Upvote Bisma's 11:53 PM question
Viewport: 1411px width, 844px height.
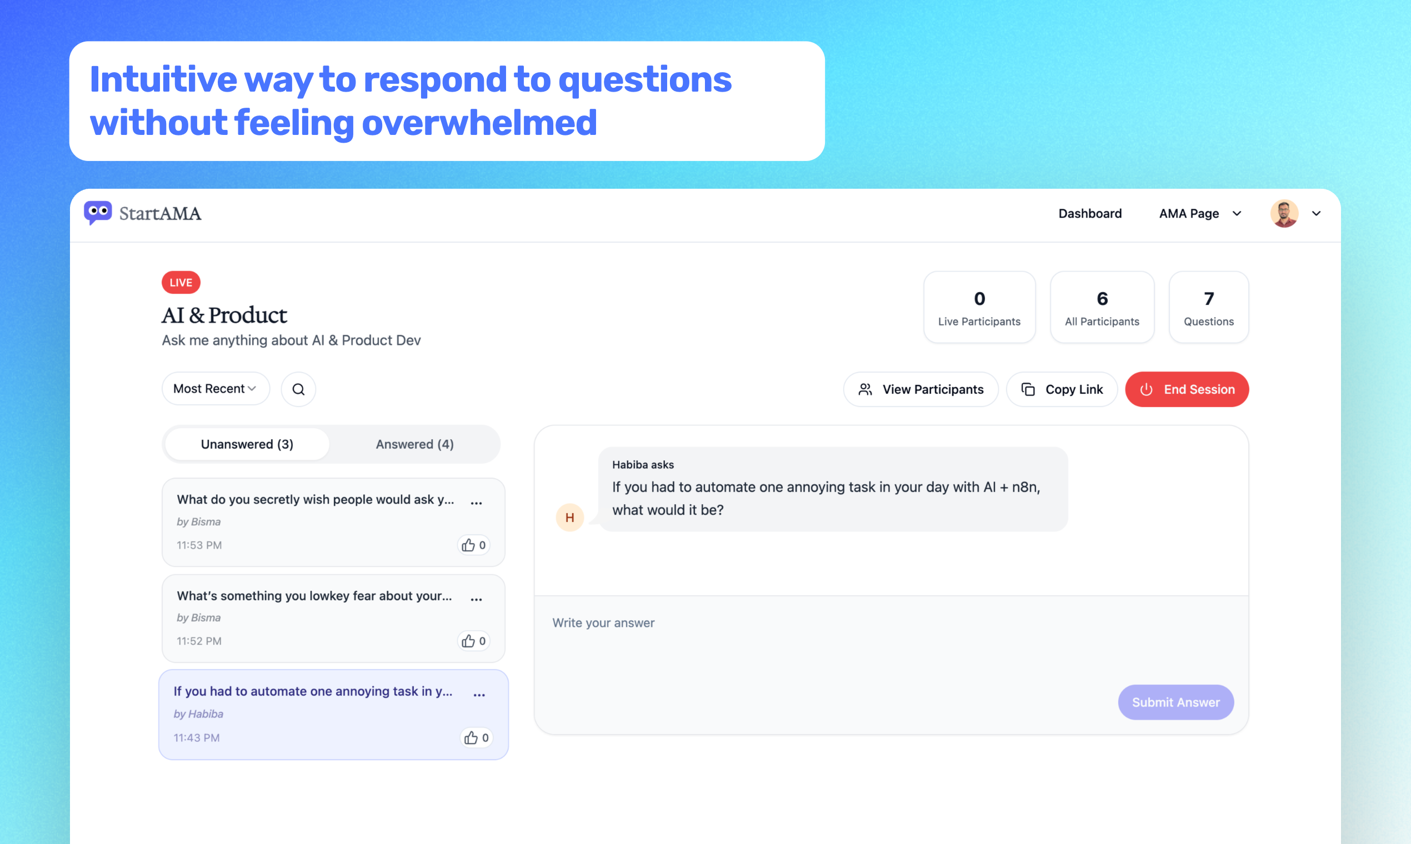473,545
